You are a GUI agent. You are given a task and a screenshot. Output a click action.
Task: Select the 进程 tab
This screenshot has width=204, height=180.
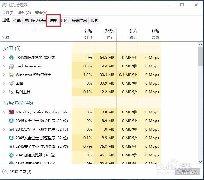point(6,20)
